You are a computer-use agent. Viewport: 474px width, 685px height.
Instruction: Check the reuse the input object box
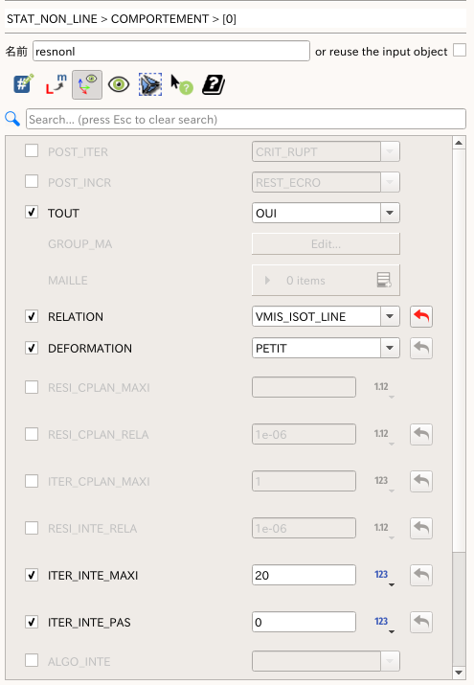pos(460,50)
